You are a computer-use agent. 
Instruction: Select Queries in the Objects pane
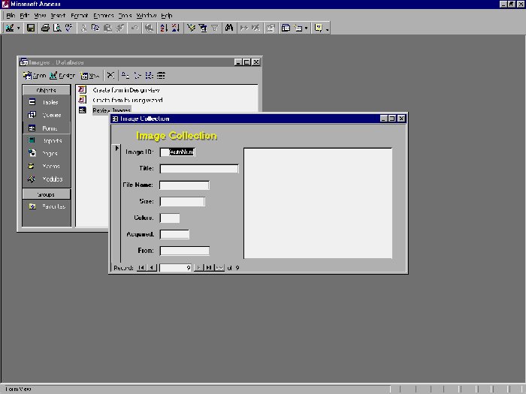click(46, 115)
